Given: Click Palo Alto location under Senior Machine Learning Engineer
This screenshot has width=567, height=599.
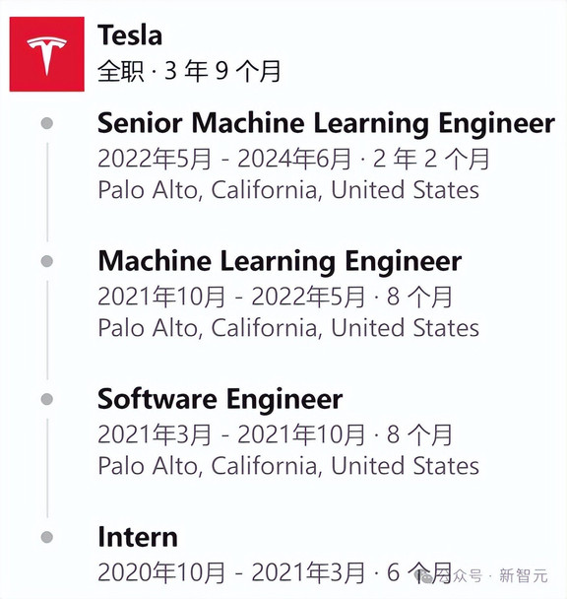Looking at the screenshot, I should click(x=288, y=190).
